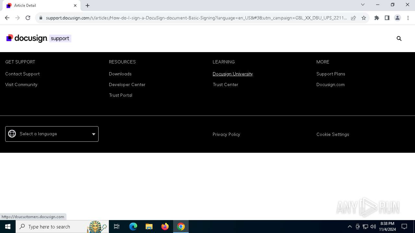
Task: Select the Article Detail browser tab
Action: 41,6
